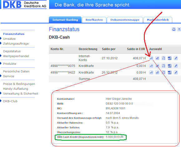Click the IBAN value starting DE82
Screen dimensions: 181x147
point(119,104)
